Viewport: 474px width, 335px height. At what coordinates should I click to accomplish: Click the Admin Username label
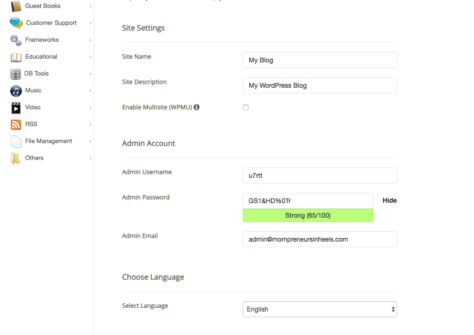click(x=147, y=172)
